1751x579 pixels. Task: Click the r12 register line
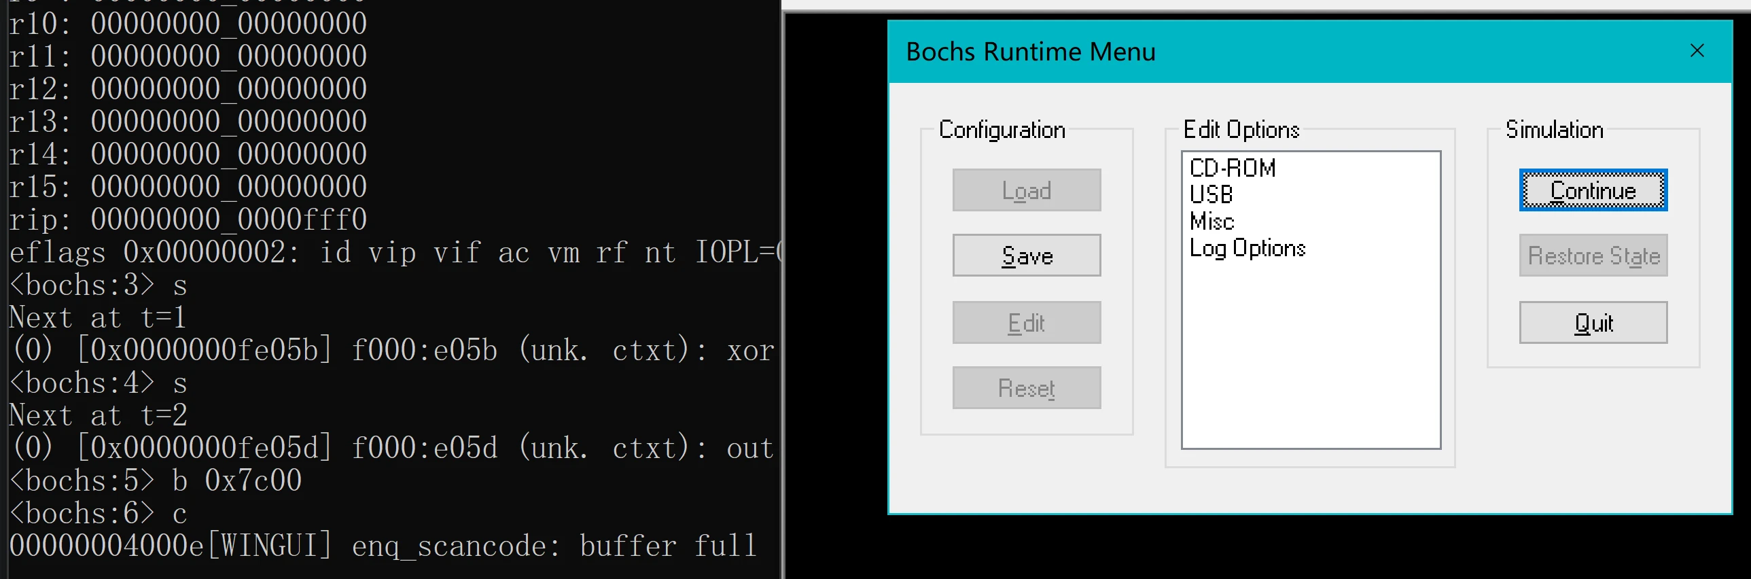188,89
